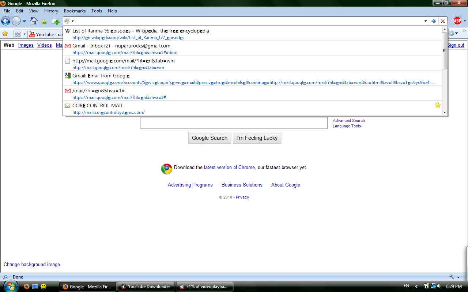This screenshot has width=468, height=292.
Task: Open the Help menu
Action: pos(112,11)
